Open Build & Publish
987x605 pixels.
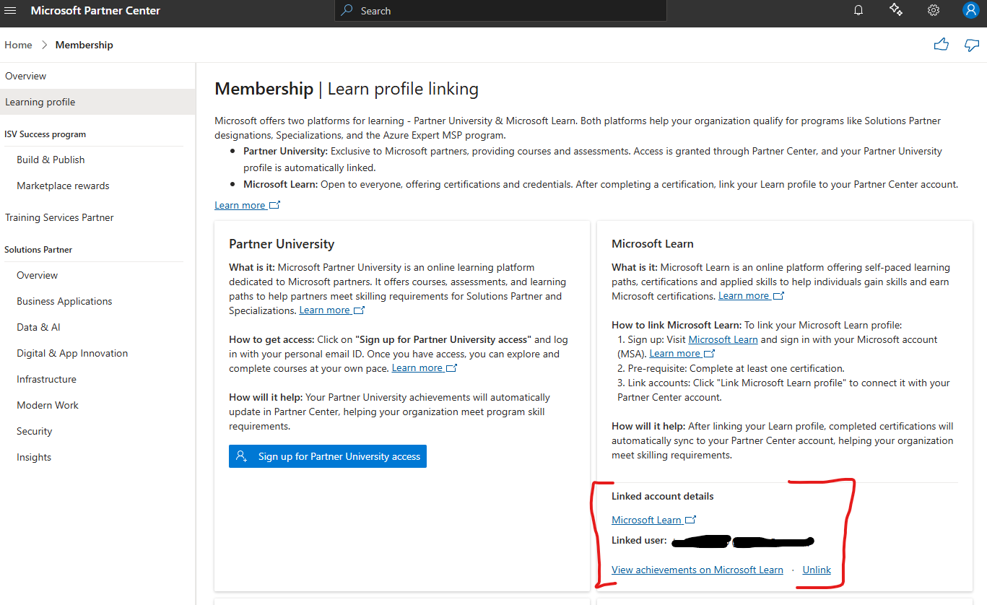click(x=51, y=160)
